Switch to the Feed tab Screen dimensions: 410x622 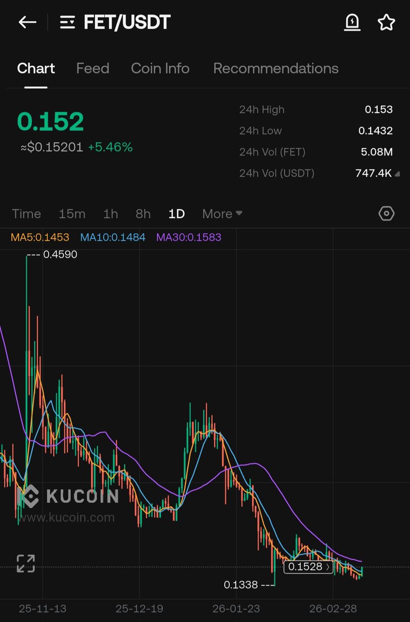pos(92,68)
